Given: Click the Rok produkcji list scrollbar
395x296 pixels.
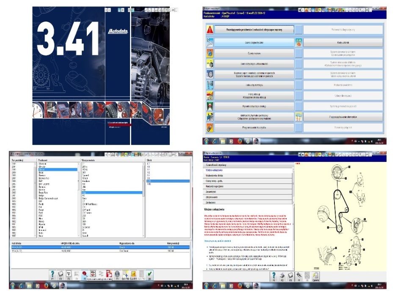Looking at the screenshot, I should (35, 200).
